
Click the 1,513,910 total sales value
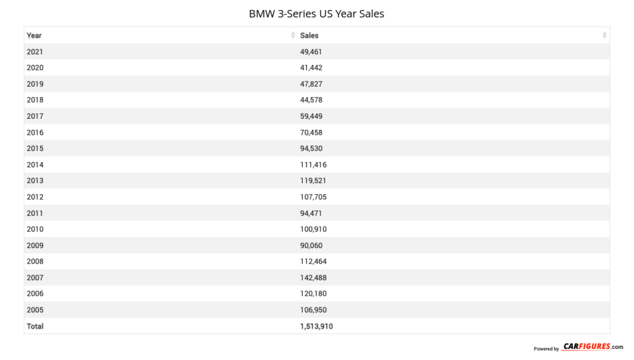(316, 326)
